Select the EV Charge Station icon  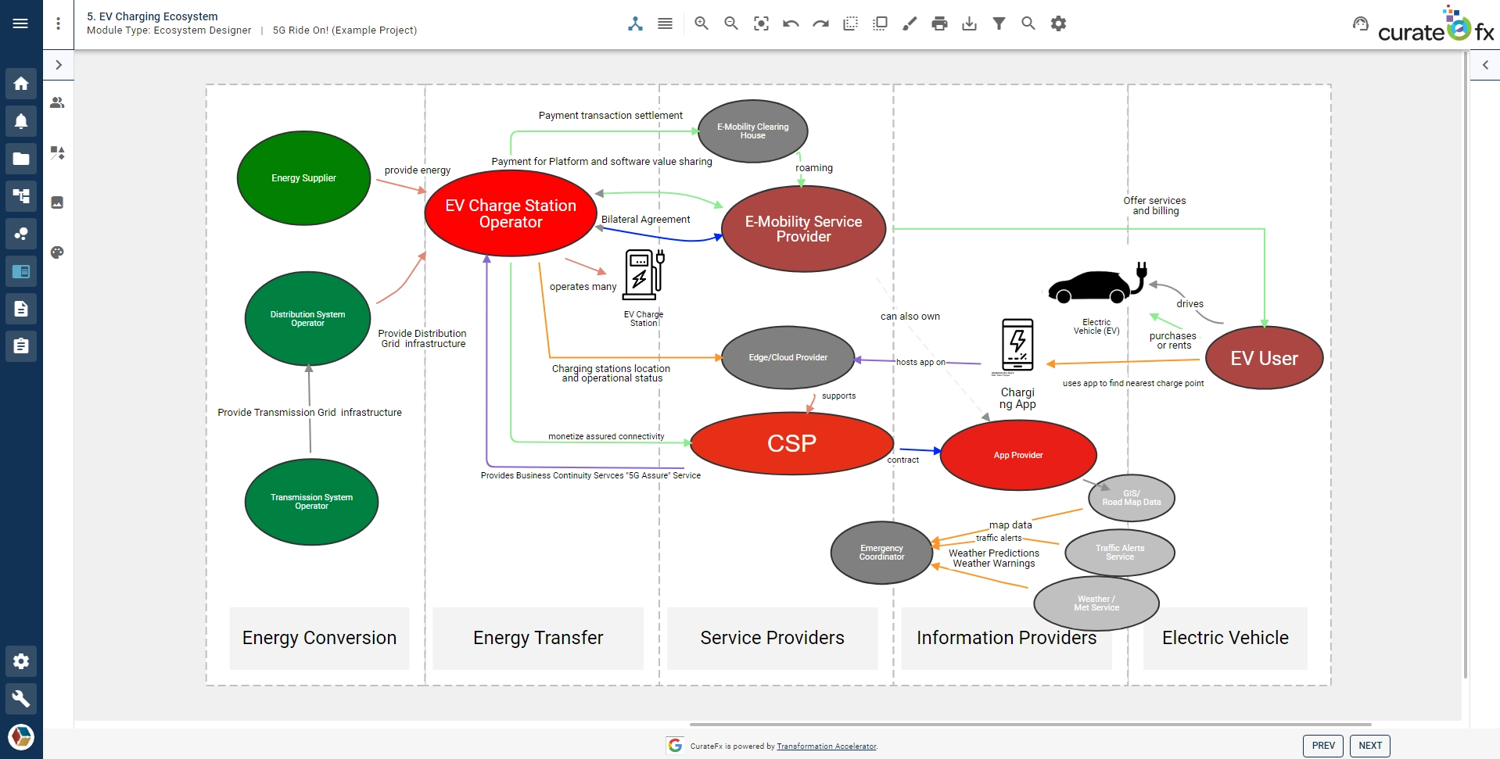pyautogui.click(x=644, y=275)
